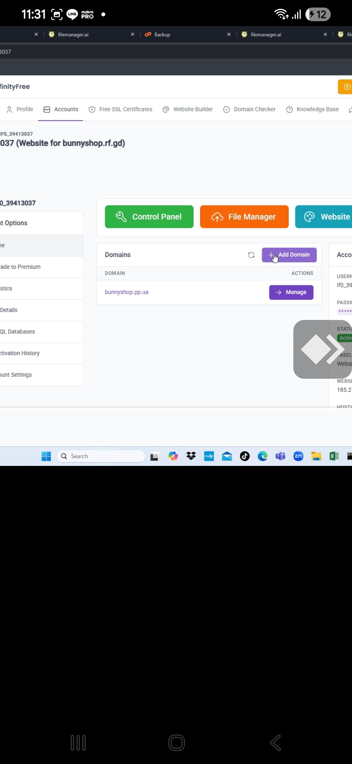This screenshot has width=352, height=764.
Task: Tap the Makro PRO notification icon
Action: pos(87,14)
